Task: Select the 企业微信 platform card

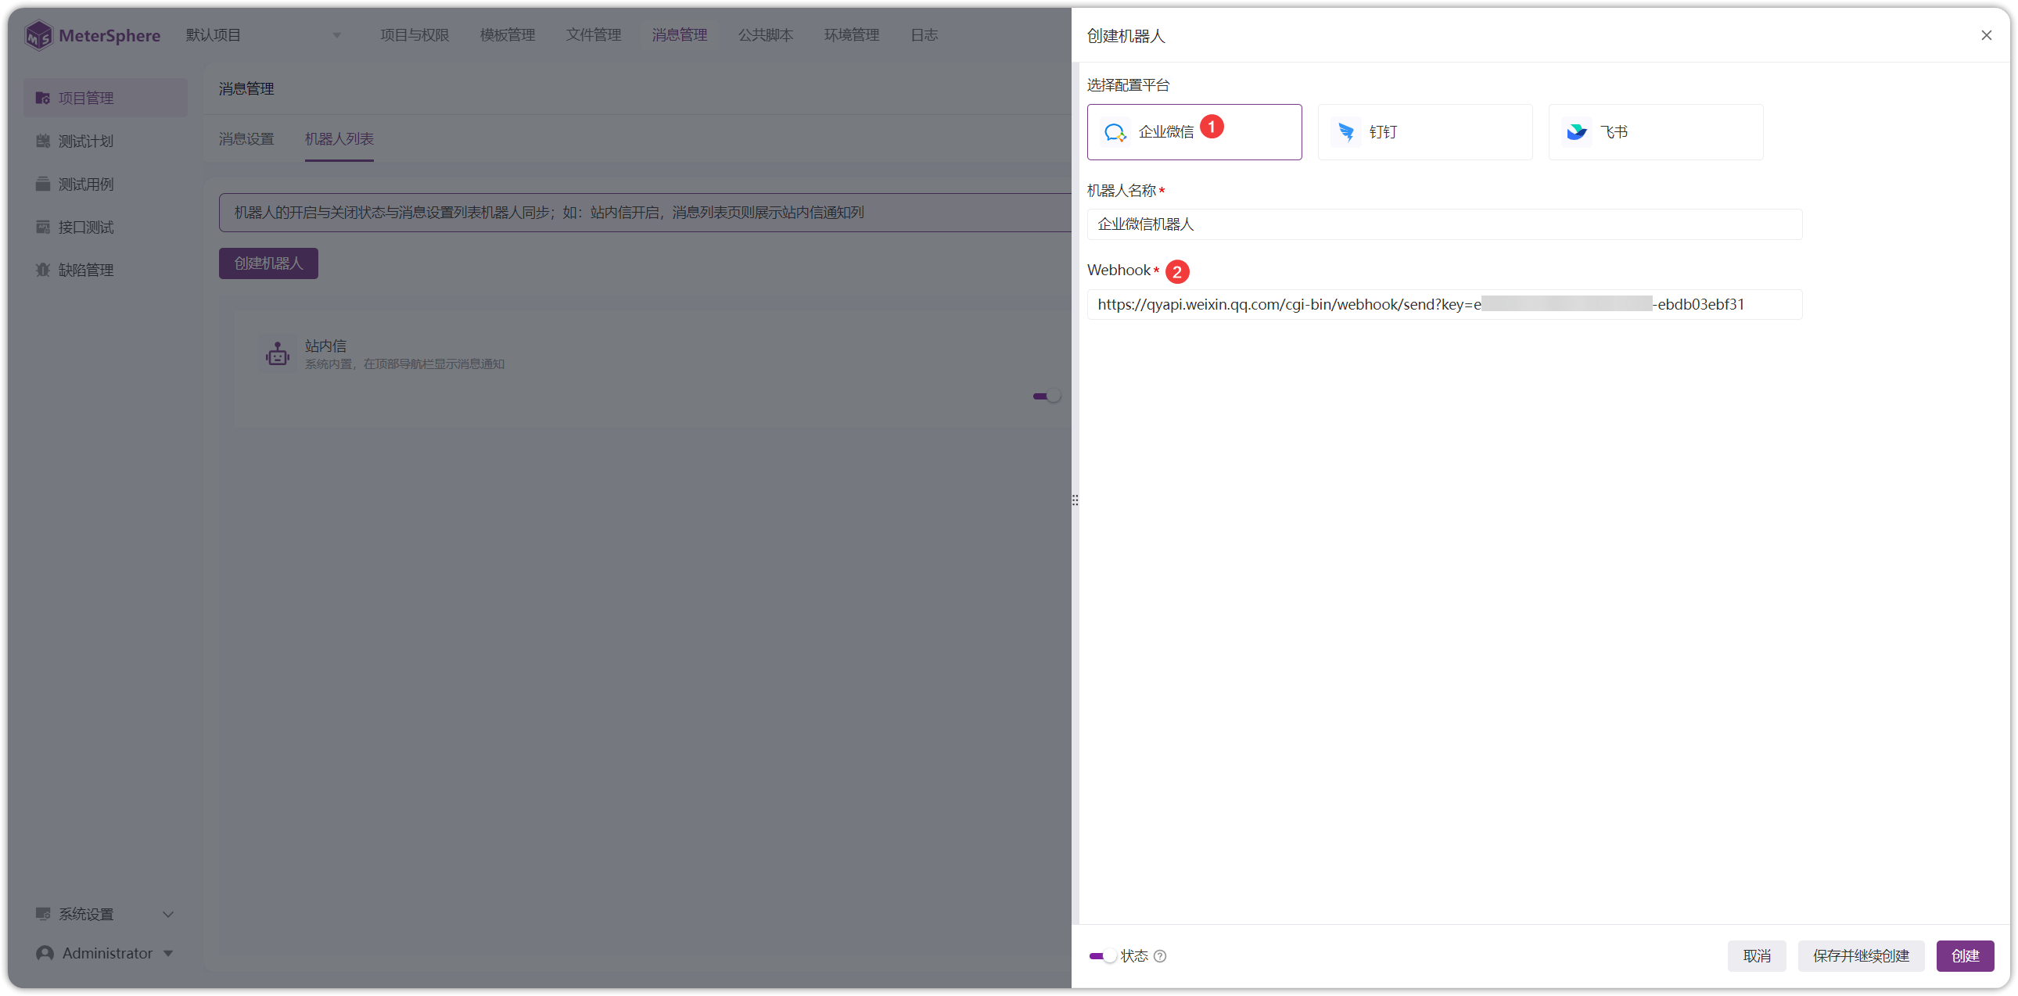Action: coord(1194,131)
